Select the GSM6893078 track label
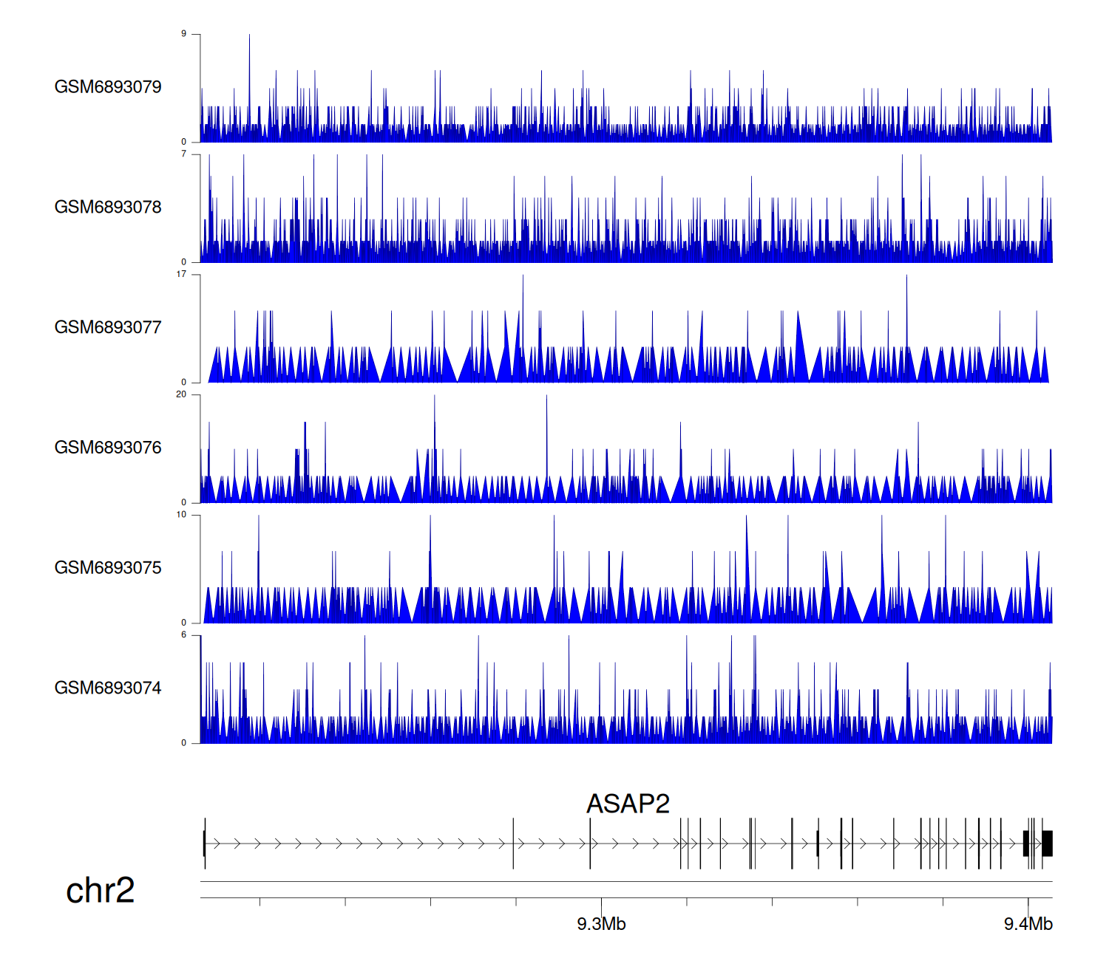 click(x=108, y=208)
